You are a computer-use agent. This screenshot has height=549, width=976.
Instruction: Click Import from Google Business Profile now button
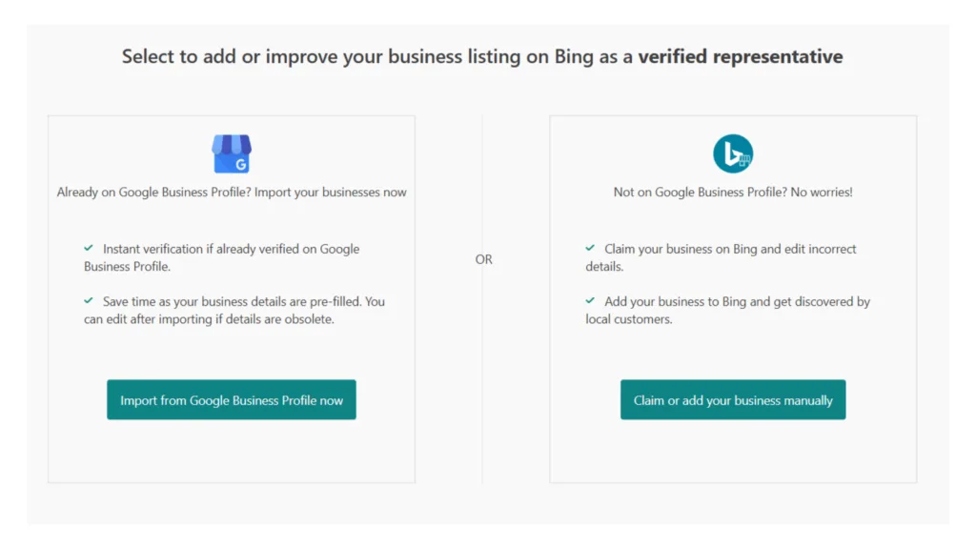pos(231,399)
